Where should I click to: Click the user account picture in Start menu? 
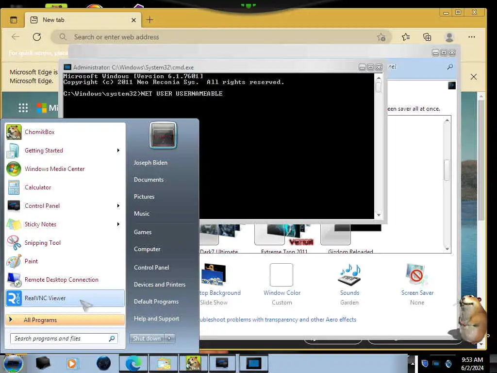point(163,135)
